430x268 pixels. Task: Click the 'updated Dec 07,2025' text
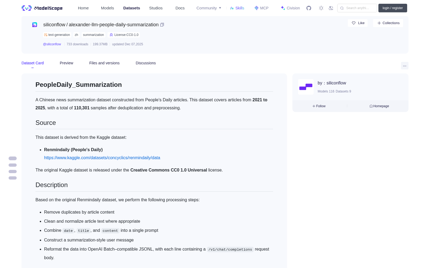pyautogui.click(x=127, y=44)
